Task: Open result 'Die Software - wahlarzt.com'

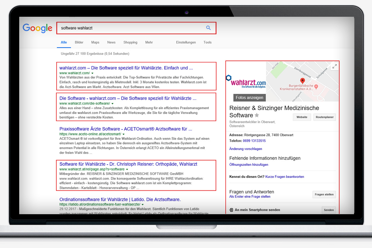Action: pyautogui.click(x=128, y=98)
